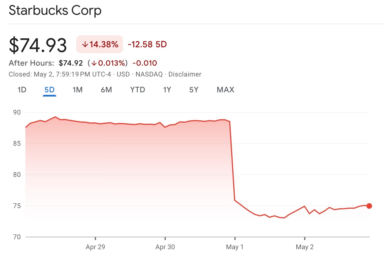
Task: Click the $74.93 price value
Action: (x=38, y=45)
